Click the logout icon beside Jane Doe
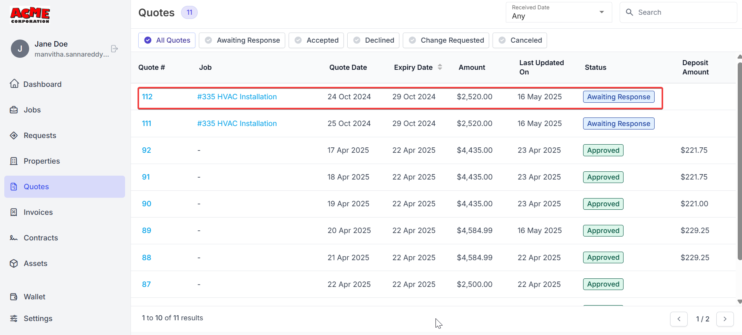 pyautogui.click(x=114, y=49)
